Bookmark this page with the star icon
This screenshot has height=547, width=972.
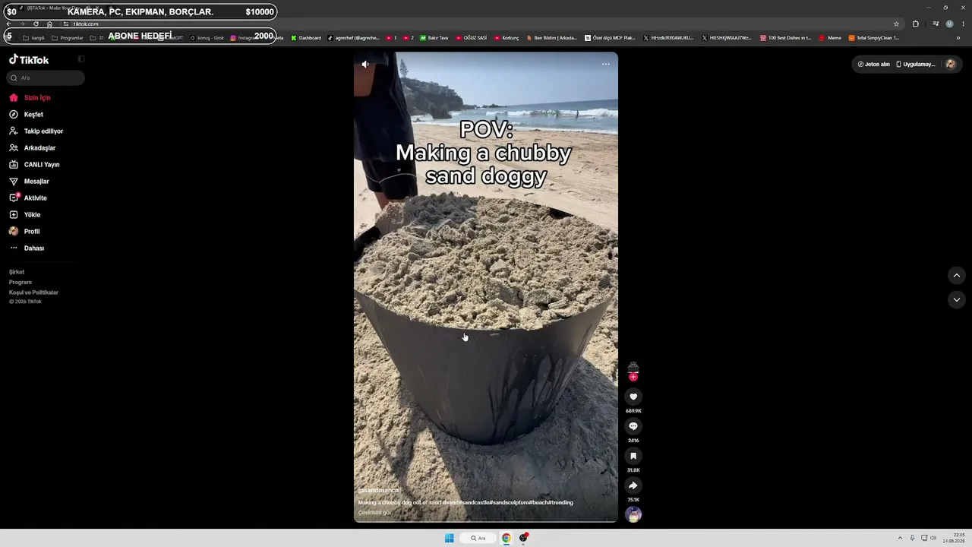click(896, 24)
